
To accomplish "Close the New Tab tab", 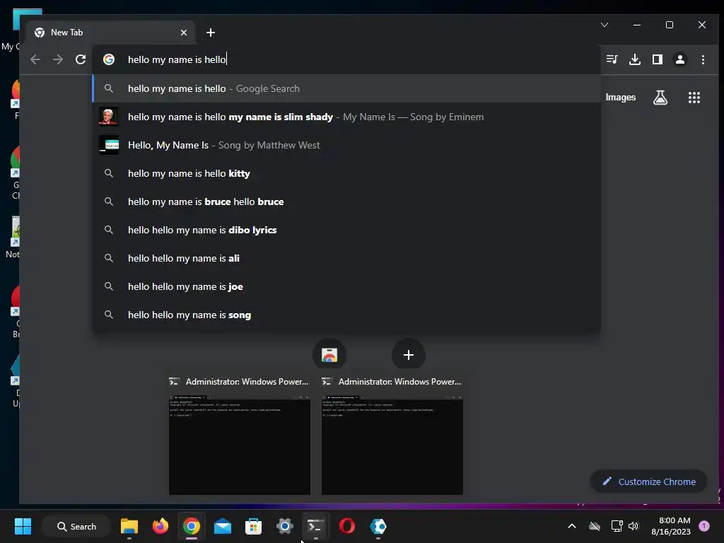I will pyautogui.click(x=184, y=33).
